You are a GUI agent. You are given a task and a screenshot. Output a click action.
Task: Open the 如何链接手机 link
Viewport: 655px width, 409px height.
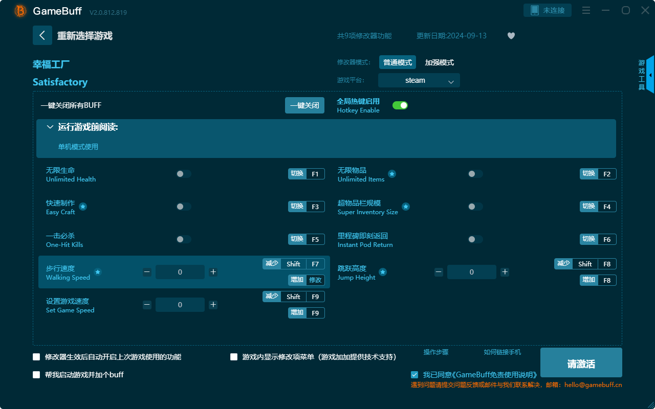click(502, 352)
